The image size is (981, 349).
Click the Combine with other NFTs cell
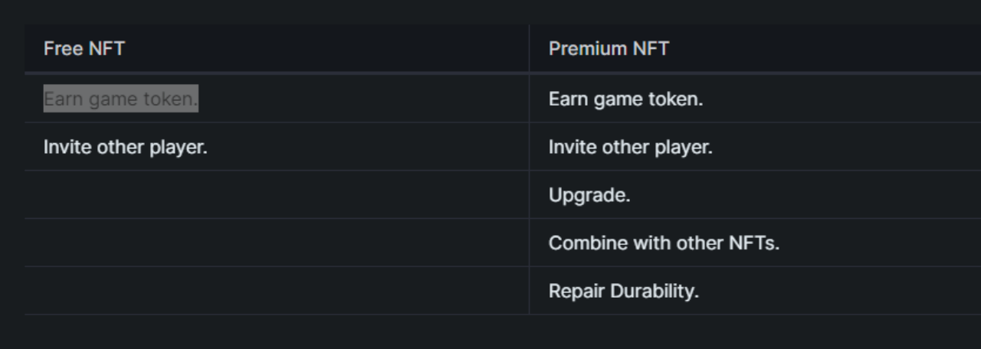[664, 243]
